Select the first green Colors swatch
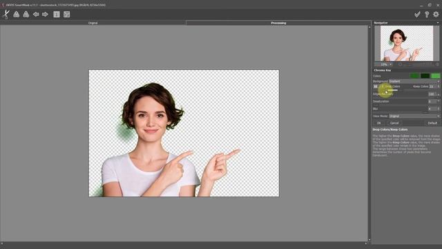442x249 pixels. coord(414,75)
